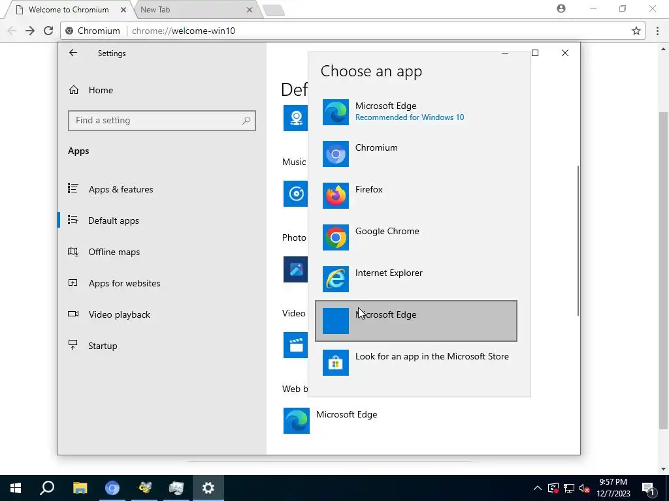The image size is (669, 501).
Task: Reload the Chromium page
Action: tap(48, 31)
